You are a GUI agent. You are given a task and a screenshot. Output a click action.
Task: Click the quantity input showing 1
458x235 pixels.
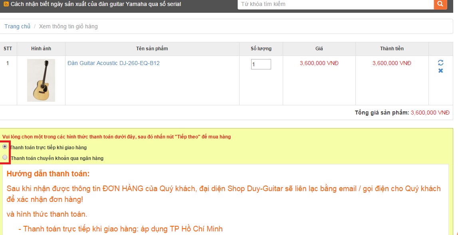click(x=261, y=64)
